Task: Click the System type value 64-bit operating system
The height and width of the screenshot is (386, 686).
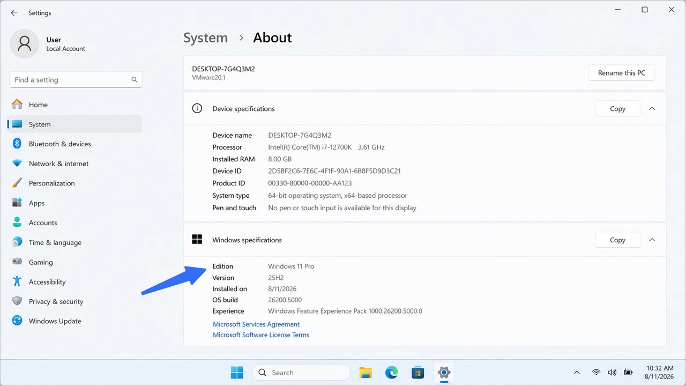Action: [x=338, y=196]
